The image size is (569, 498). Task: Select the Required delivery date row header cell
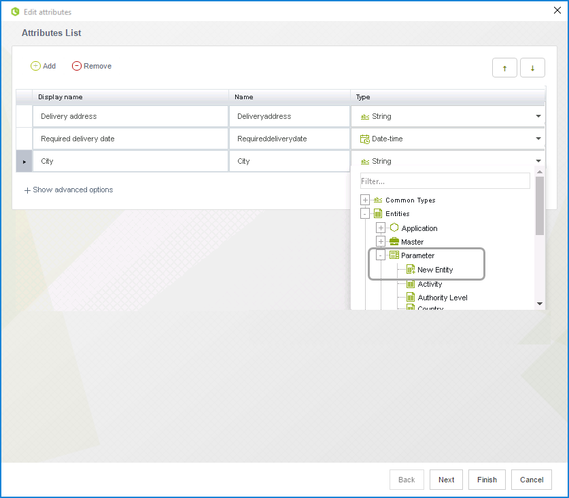coord(24,139)
